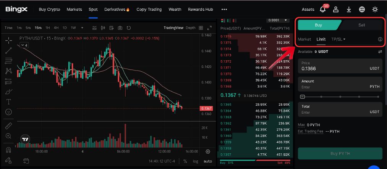
Task: Click the BingX logo
Action: [16, 10]
